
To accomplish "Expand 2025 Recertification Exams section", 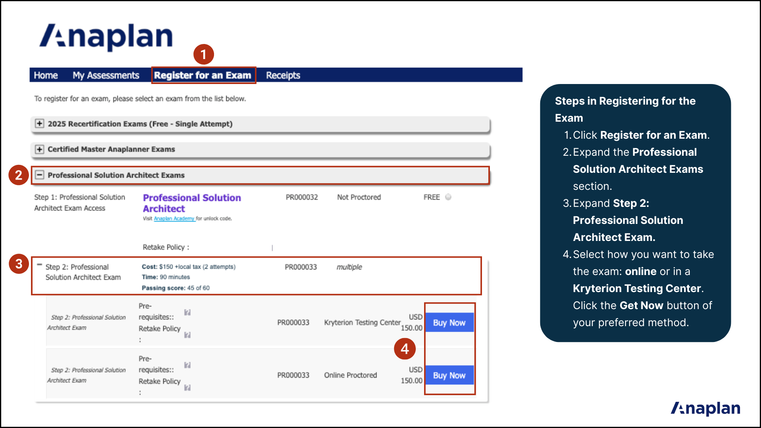I will 39,124.
